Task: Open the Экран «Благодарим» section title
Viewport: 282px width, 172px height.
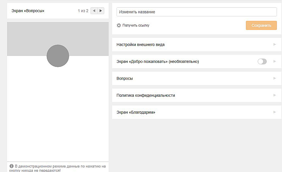Action: 136,112
